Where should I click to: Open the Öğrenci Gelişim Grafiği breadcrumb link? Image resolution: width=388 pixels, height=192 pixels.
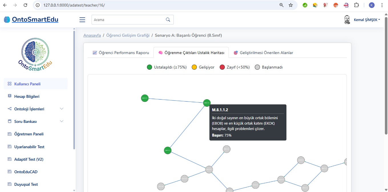pos(128,35)
